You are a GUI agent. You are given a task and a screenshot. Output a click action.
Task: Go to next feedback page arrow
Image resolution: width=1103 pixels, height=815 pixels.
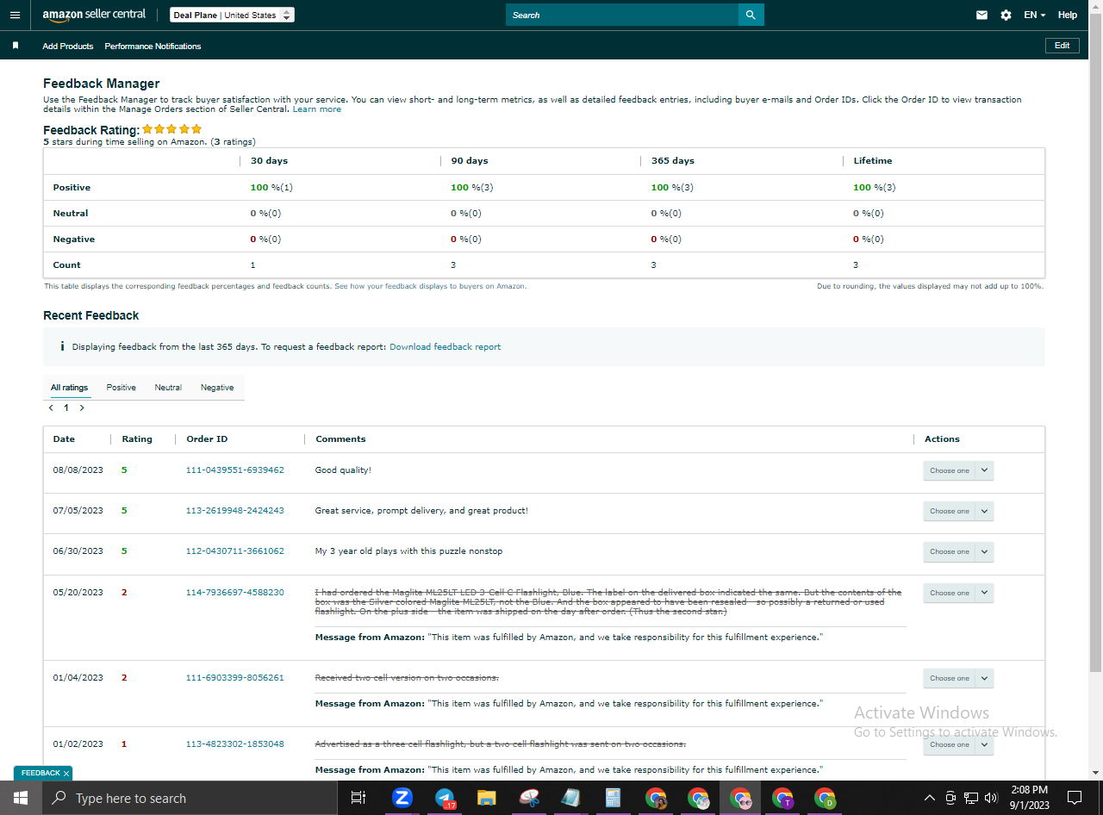(x=82, y=408)
